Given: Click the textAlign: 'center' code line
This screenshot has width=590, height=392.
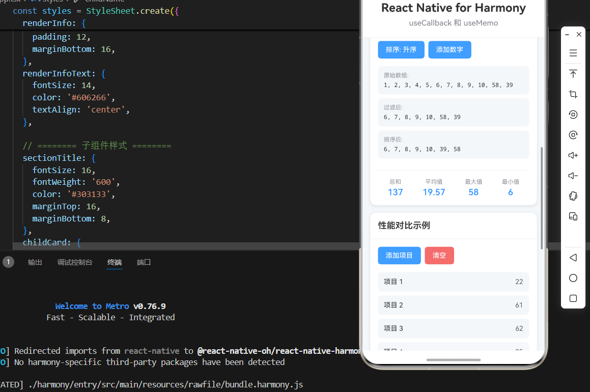Looking at the screenshot, I should pos(80,109).
